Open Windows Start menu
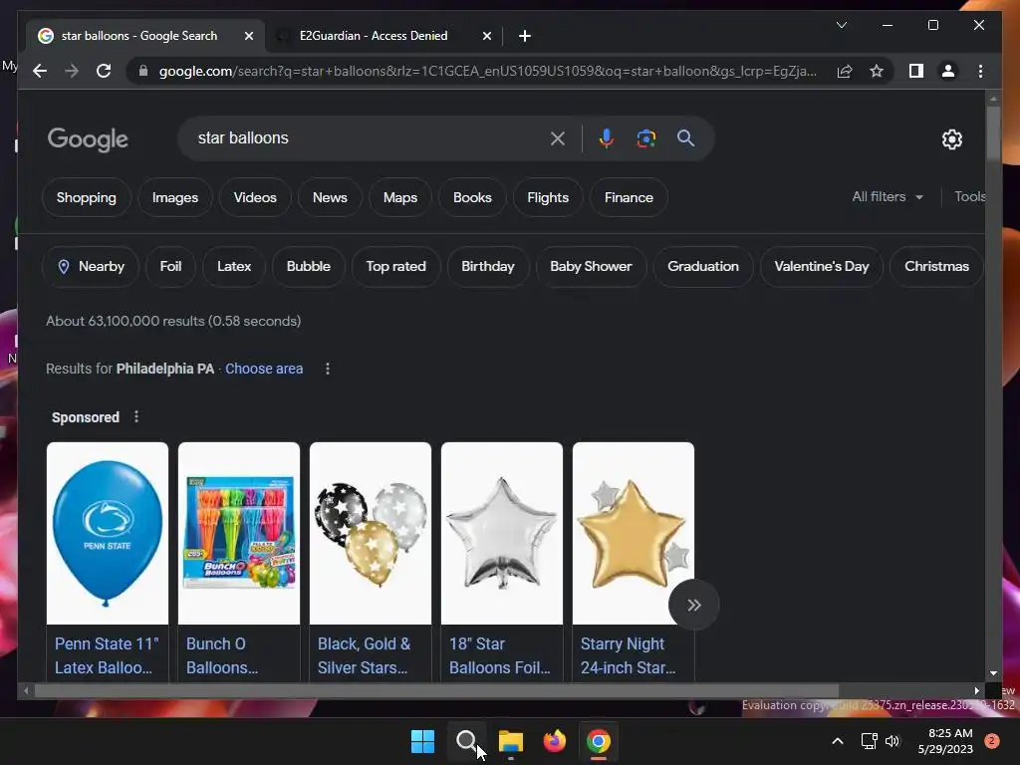1020x765 pixels. (x=422, y=741)
